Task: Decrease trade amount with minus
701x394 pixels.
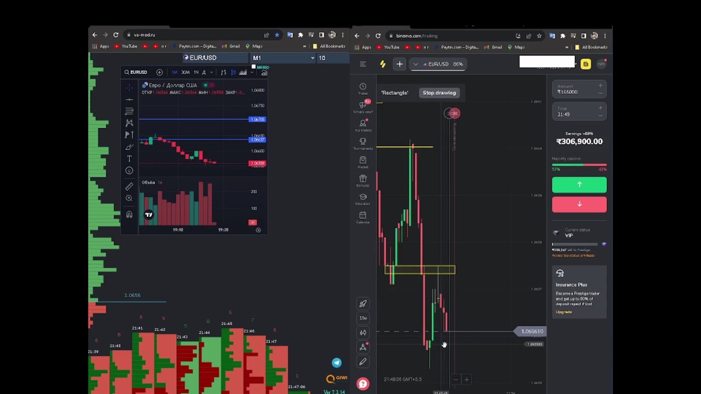Action: (x=600, y=92)
